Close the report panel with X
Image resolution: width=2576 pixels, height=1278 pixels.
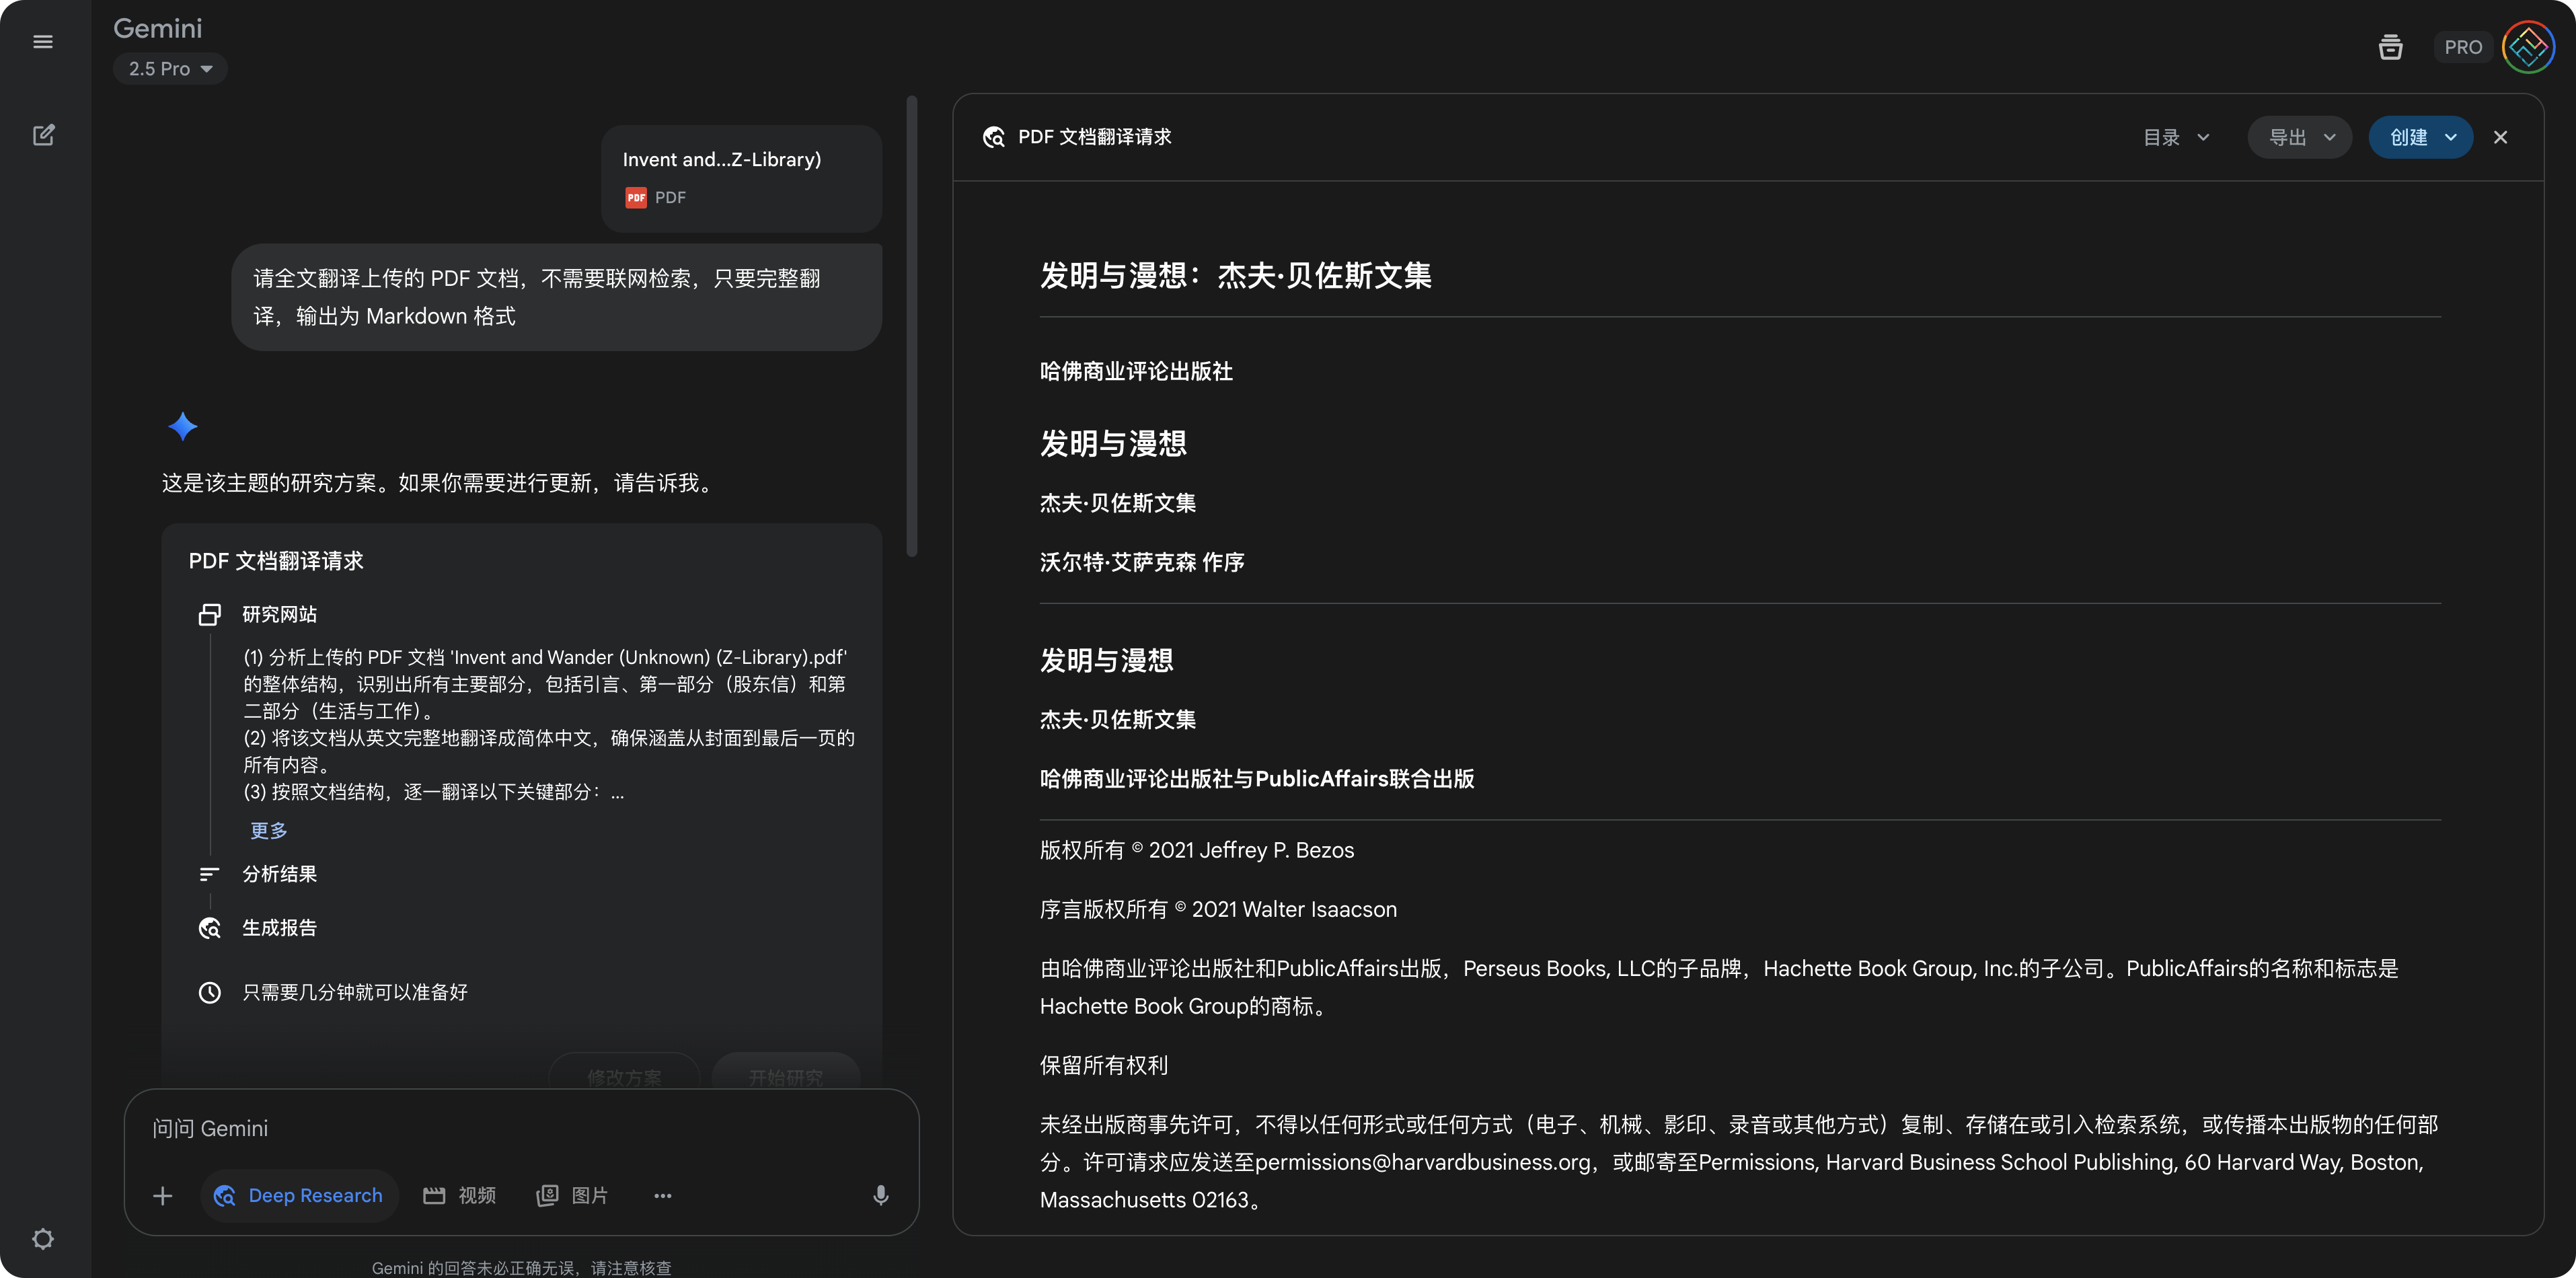[2500, 137]
